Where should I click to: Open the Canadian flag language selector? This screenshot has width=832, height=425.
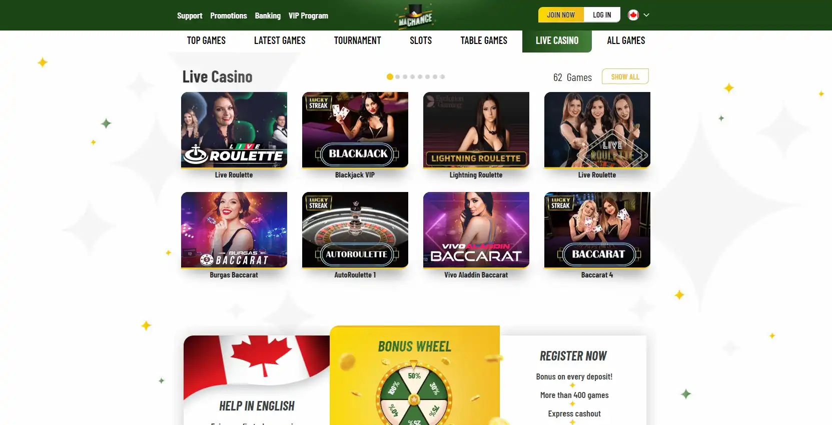pos(633,15)
